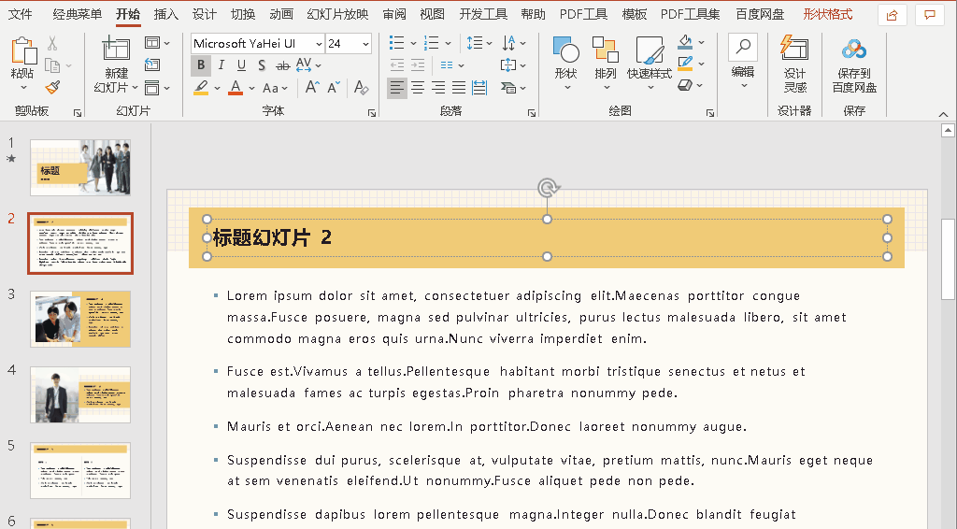
Task: Switch to the 设计 tab
Action: click(x=204, y=14)
